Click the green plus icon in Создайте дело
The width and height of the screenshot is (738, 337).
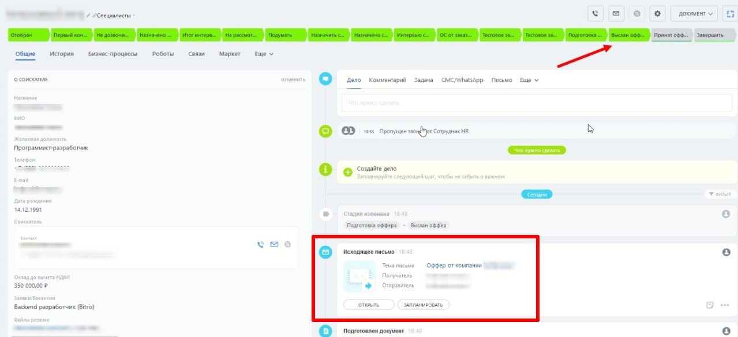[x=348, y=172]
